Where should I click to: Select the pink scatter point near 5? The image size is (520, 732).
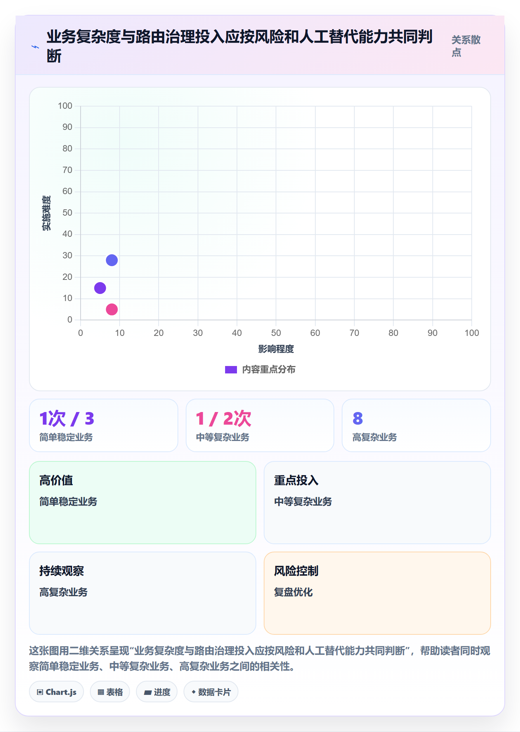pyautogui.click(x=112, y=309)
